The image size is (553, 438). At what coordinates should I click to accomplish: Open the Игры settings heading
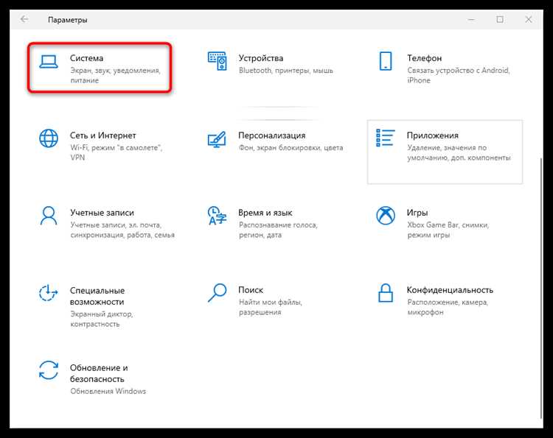[x=417, y=213]
